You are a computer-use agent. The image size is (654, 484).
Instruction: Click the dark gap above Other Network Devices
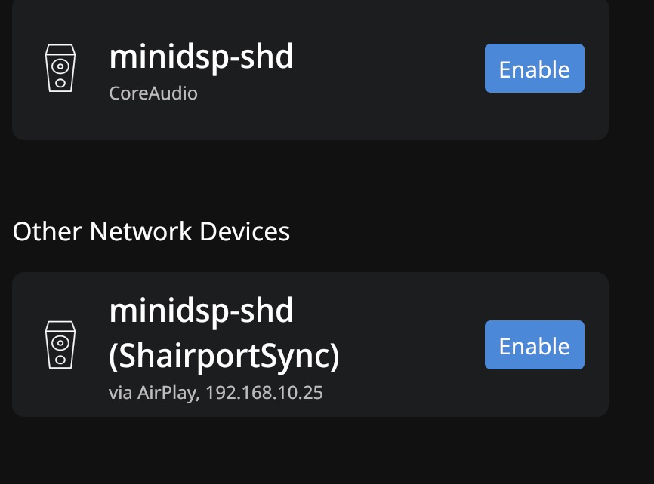click(302, 177)
